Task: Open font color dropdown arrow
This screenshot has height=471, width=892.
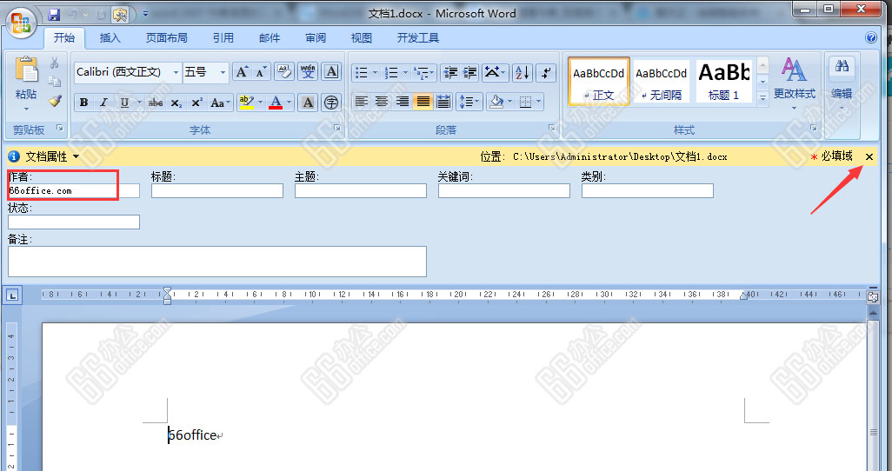Action: click(289, 103)
